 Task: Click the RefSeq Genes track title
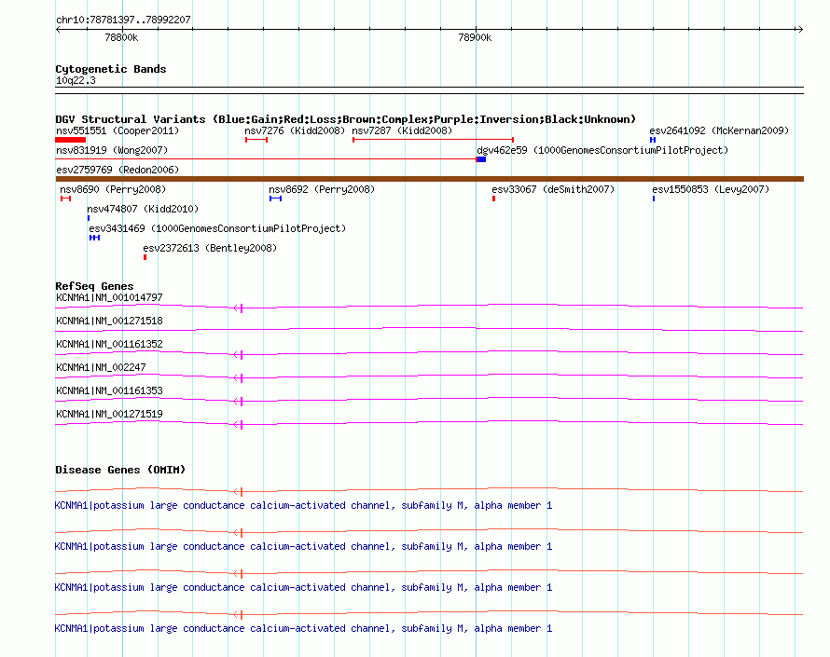click(x=94, y=286)
